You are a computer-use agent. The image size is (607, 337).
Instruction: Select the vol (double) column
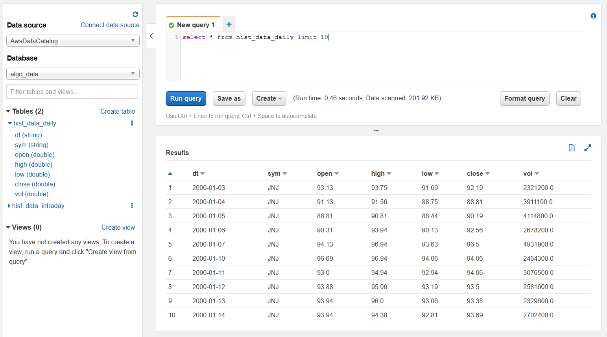click(x=32, y=194)
